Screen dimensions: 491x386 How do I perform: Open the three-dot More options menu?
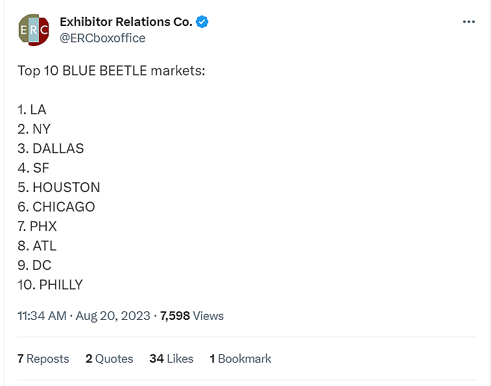click(x=469, y=22)
